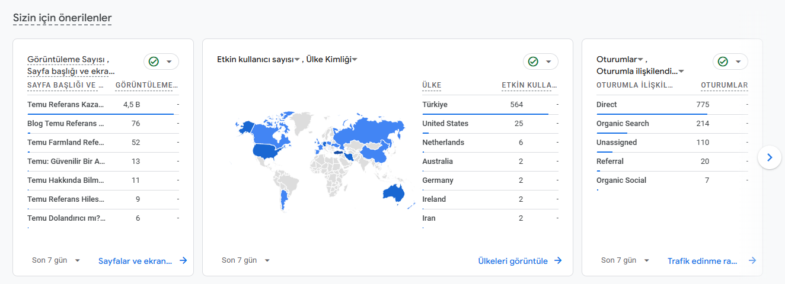Click the Referral channel row
785x284 pixels.
(x=672, y=162)
